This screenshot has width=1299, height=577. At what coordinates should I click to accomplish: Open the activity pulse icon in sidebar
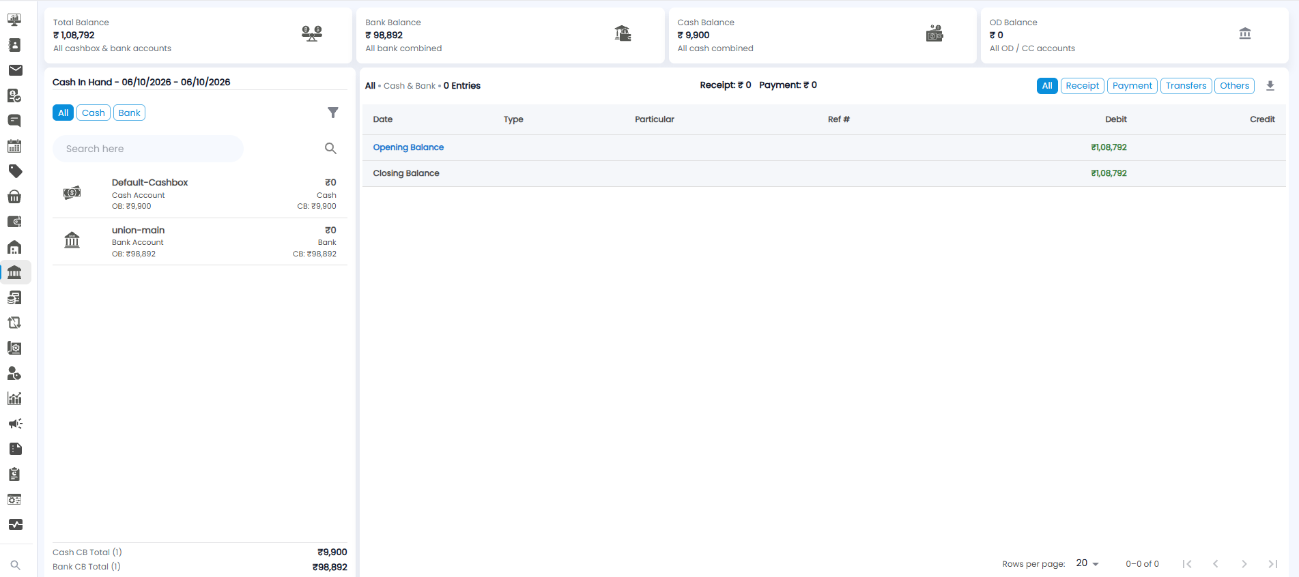pos(14,524)
